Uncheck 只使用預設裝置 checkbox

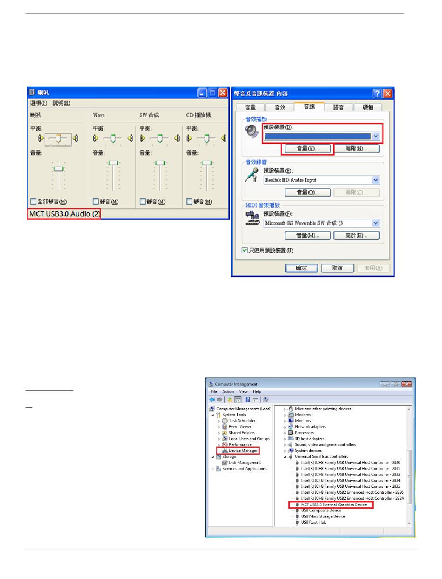pyautogui.click(x=245, y=250)
